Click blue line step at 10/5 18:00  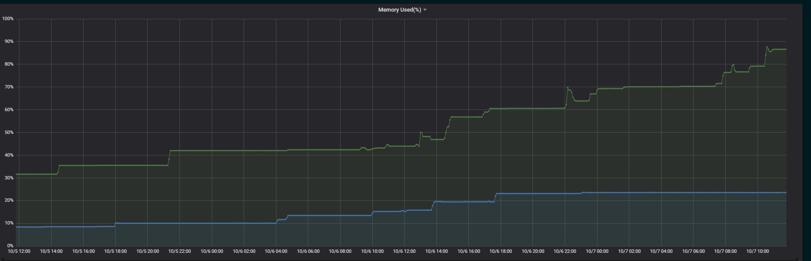pyautogui.click(x=115, y=224)
